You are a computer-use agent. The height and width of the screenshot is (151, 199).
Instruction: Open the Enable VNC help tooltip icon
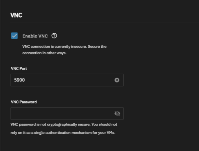click(54, 36)
